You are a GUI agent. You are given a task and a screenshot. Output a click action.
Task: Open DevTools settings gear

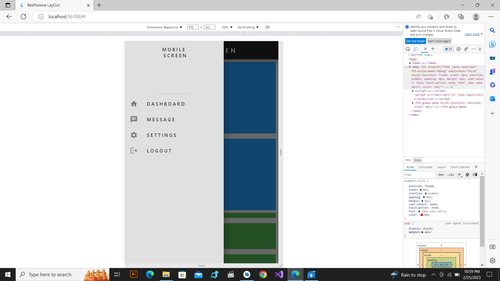(459, 49)
